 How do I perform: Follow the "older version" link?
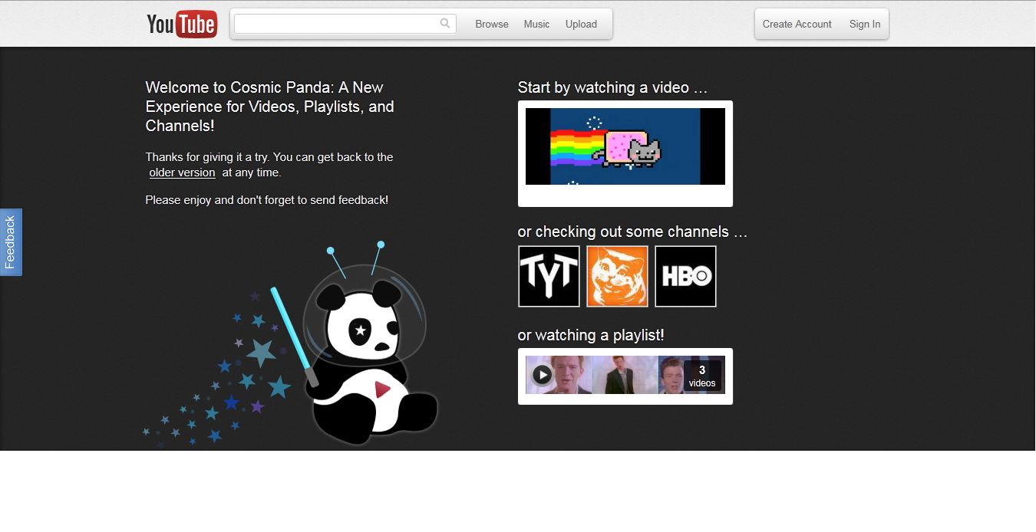click(182, 172)
